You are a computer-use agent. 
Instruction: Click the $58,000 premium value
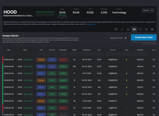(140, 80)
